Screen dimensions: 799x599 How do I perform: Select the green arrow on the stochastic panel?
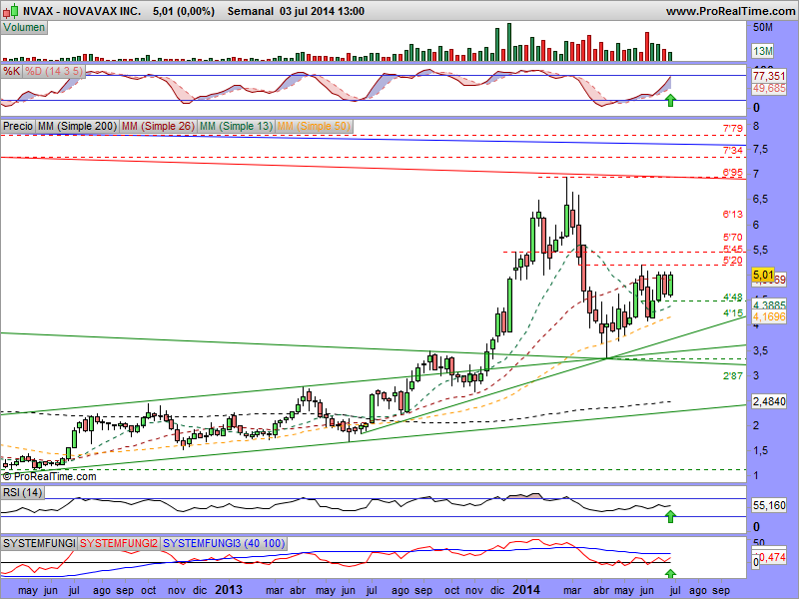click(x=670, y=100)
